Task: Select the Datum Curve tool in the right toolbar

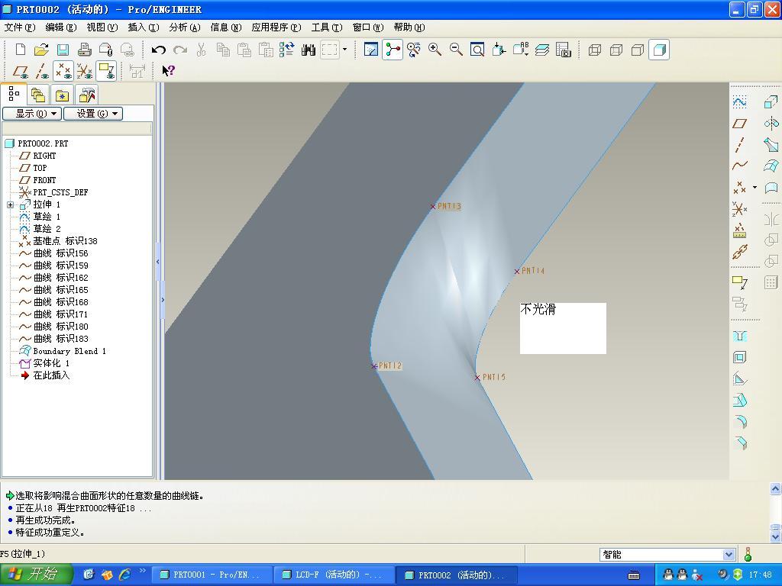Action: click(x=739, y=166)
